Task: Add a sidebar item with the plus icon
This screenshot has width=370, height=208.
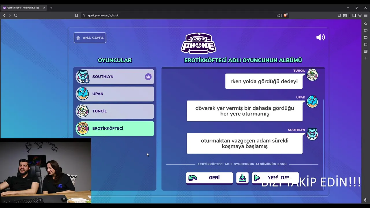Action: tap(366, 58)
